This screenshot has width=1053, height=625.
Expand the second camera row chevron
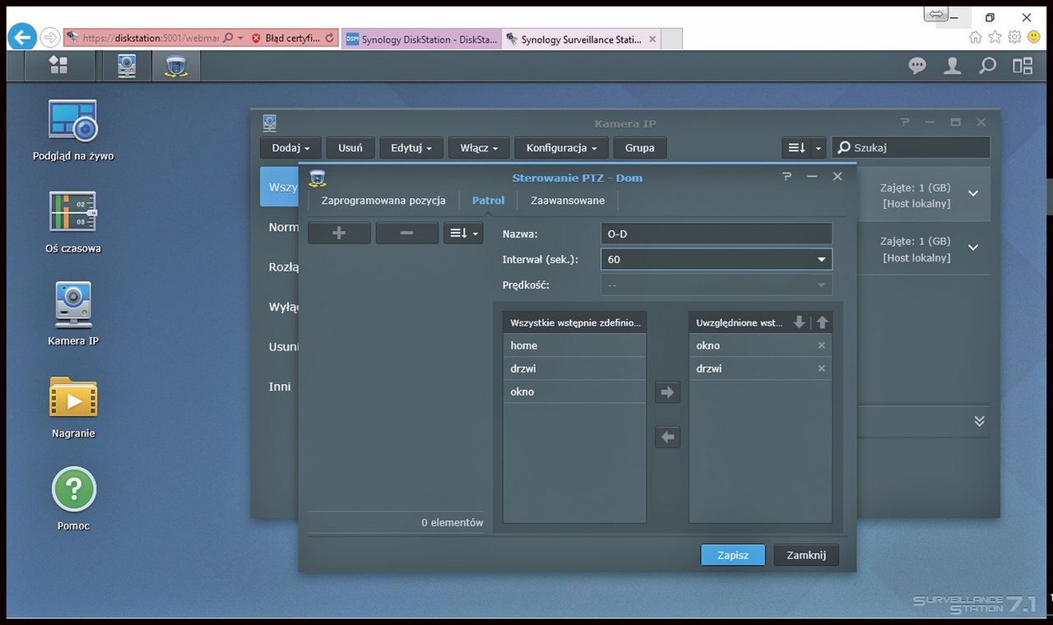coord(973,248)
